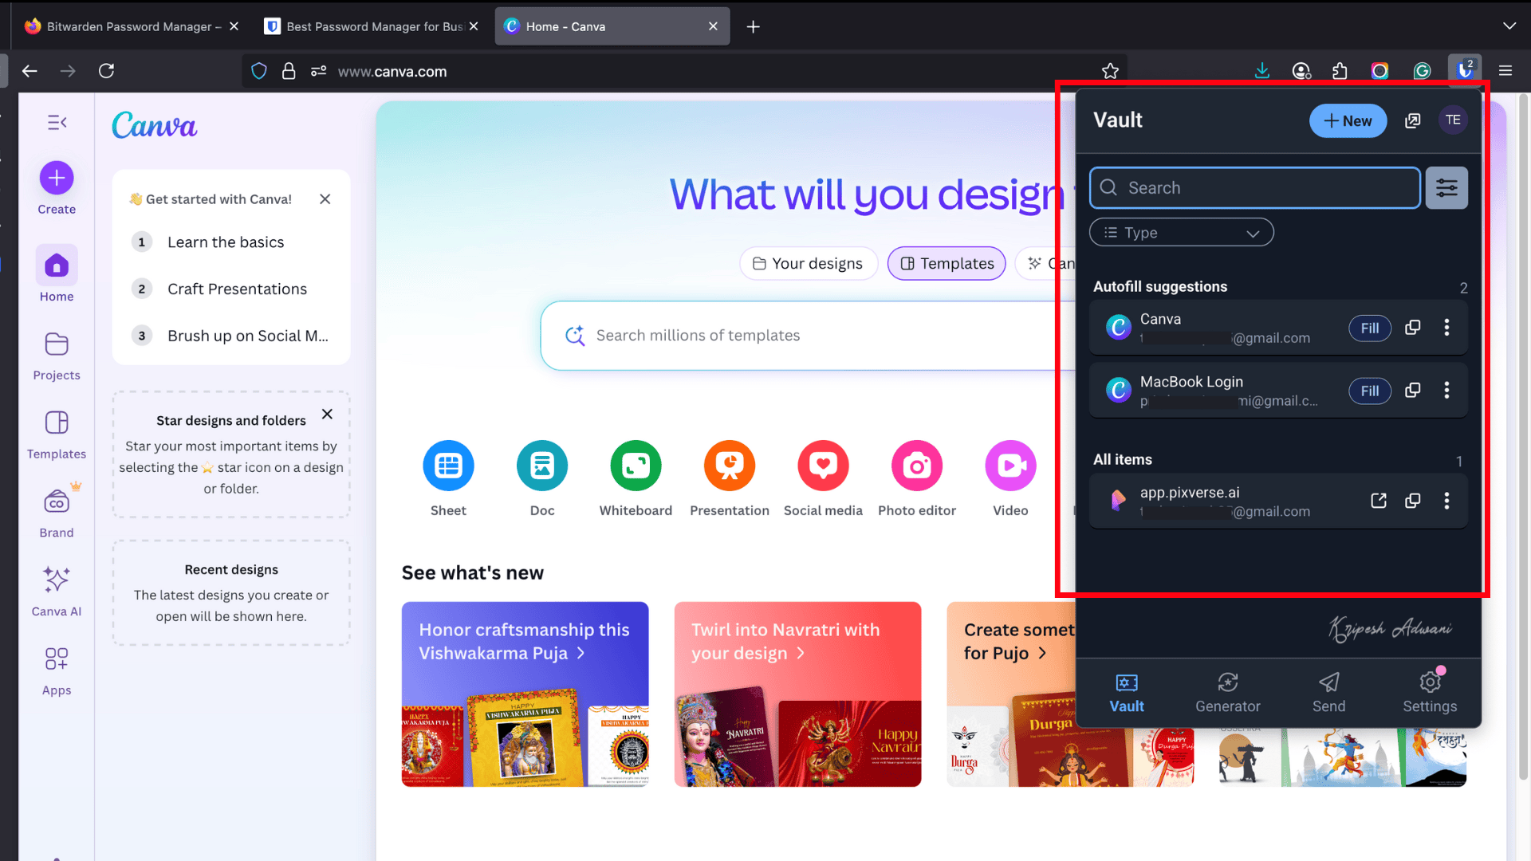Viewport: 1531px width, 861px height.
Task: Open more options for app.pixverse.ai item
Action: tap(1446, 501)
